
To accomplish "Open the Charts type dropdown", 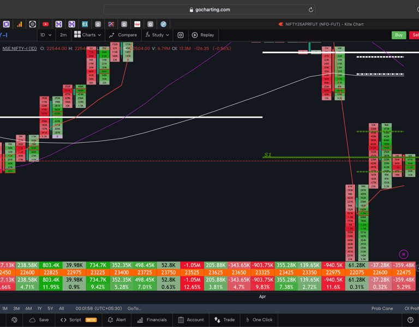I will coord(88,35).
